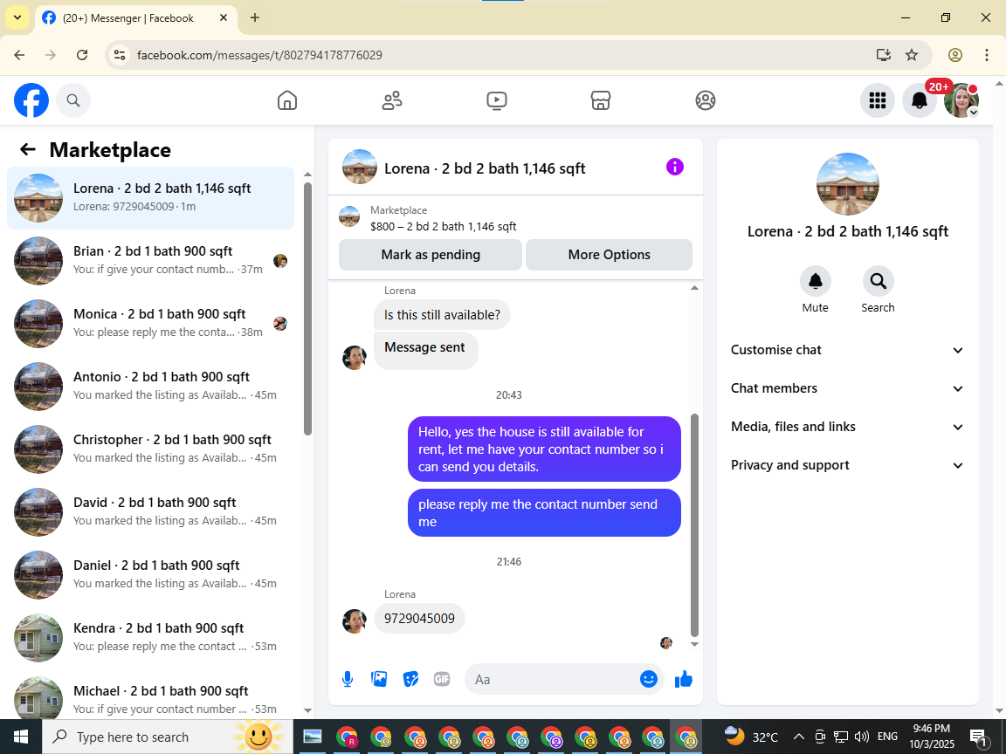Click the chat messages scrollbar

(x=694, y=524)
